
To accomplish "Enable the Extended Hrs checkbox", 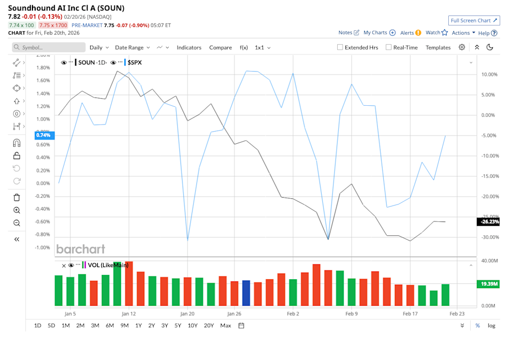I will 340,47.
